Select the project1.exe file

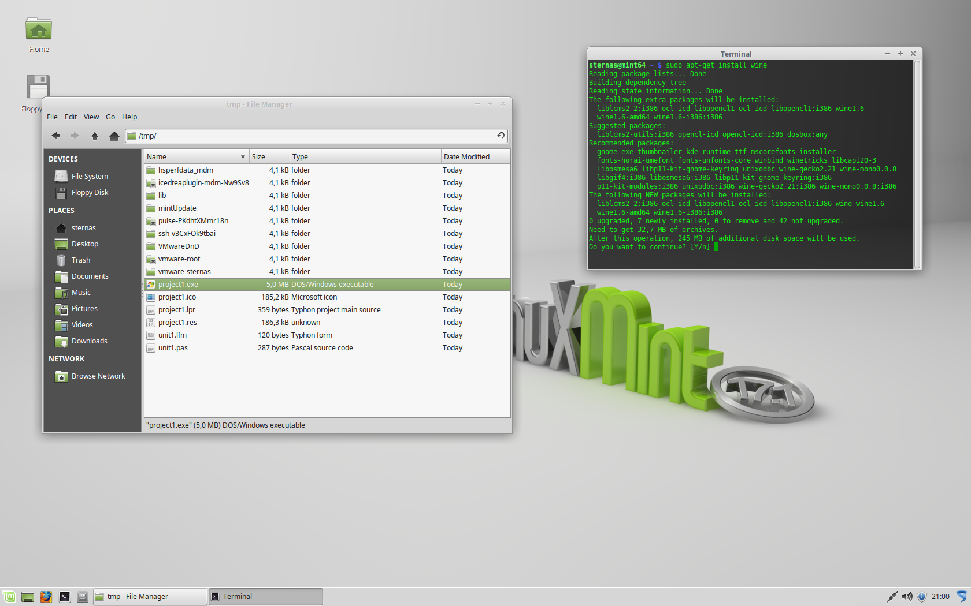[327, 284]
